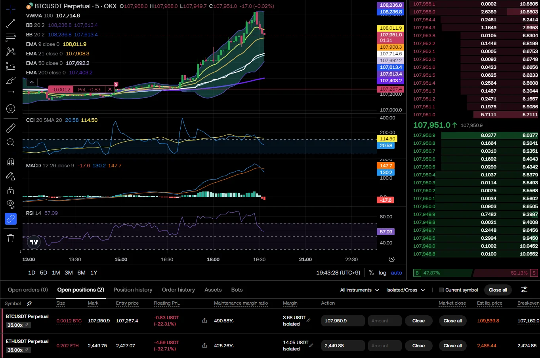Select the 1M time range
The width and height of the screenshot is (540, 358).
(x=56, y=273)
